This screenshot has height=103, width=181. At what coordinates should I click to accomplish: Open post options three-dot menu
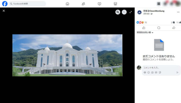178,12
